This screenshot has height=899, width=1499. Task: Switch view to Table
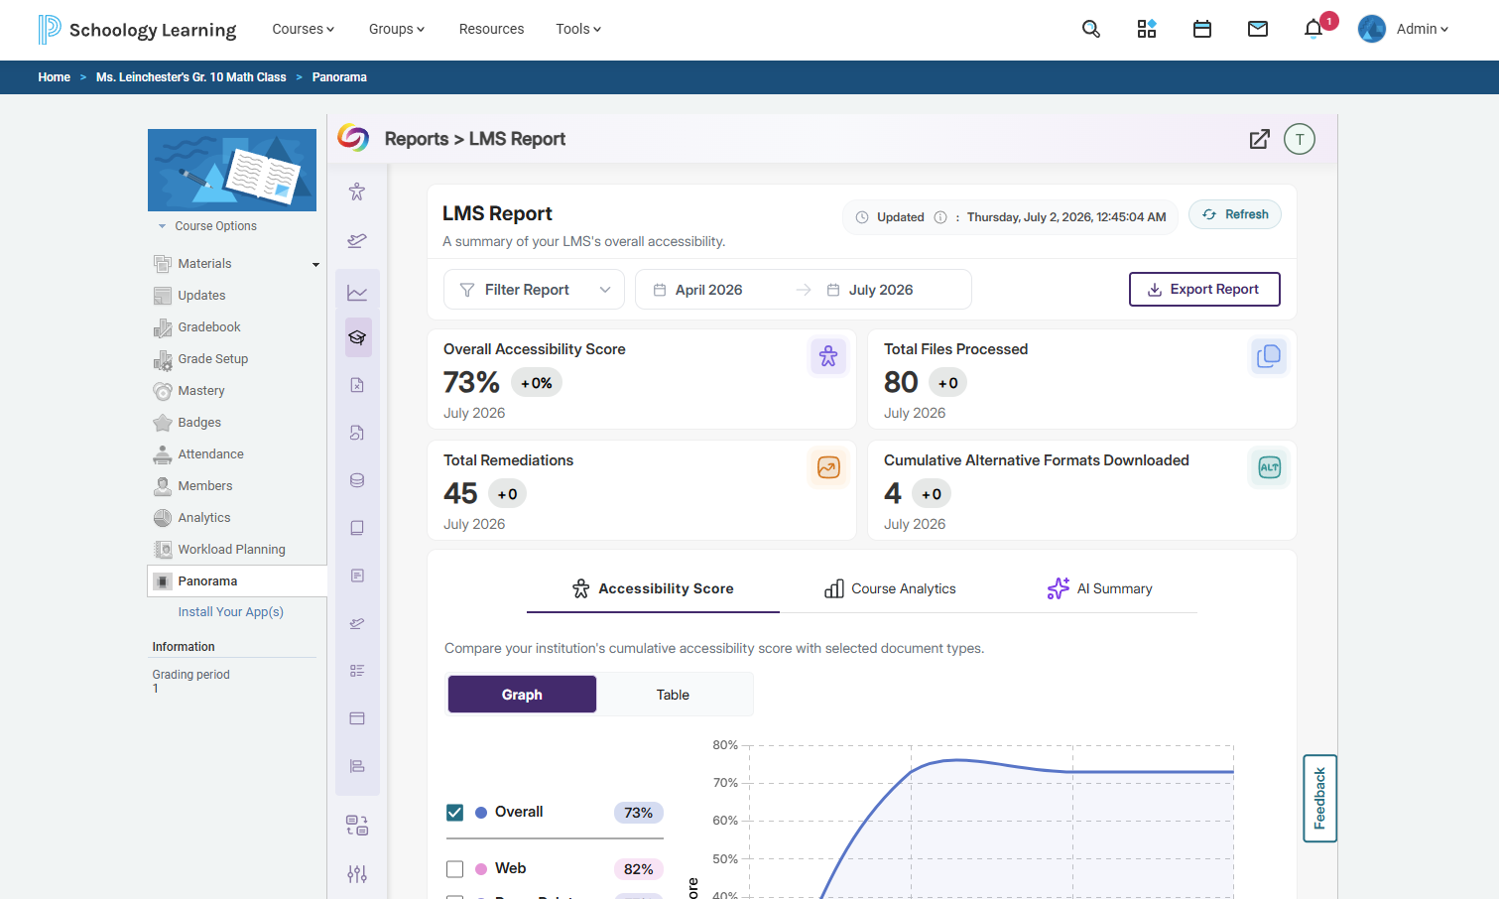pyautogui.click(x=673, y=695)
